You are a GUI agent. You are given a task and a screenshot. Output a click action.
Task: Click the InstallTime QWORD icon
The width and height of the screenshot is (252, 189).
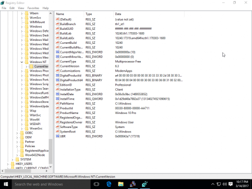(x=57, y=99)
